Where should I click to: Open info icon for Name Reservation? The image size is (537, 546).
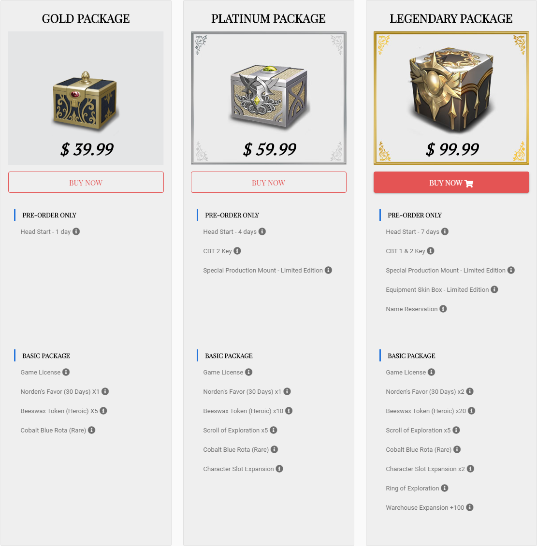[443, 309]
